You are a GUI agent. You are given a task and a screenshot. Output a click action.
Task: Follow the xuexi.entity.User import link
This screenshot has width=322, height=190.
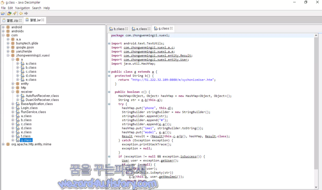(156, 60)
